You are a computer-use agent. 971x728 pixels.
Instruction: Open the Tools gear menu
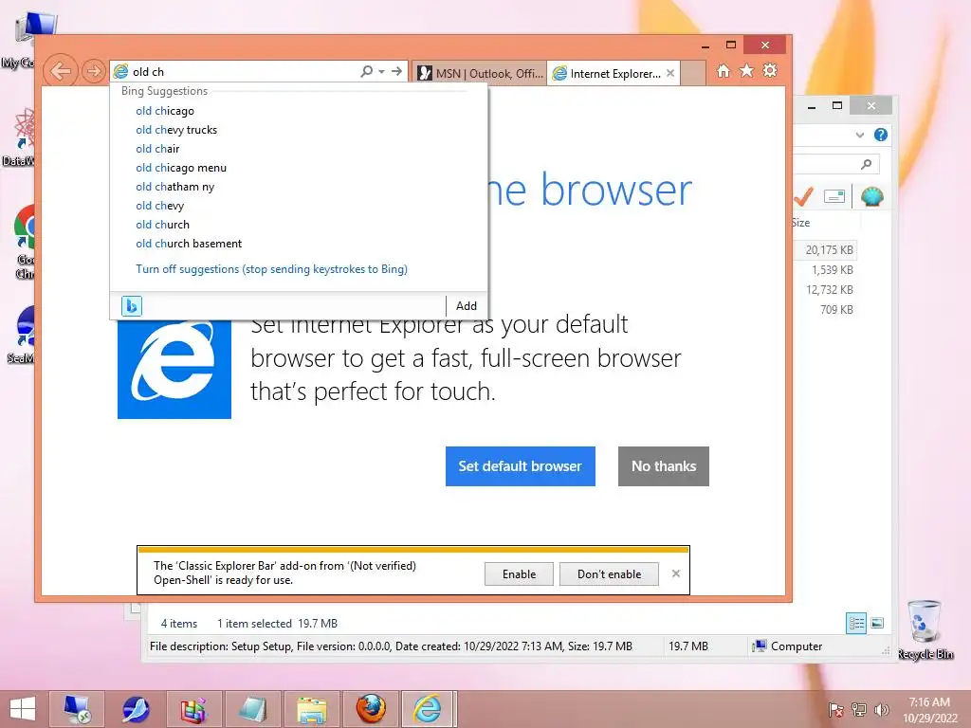point(770,70)
